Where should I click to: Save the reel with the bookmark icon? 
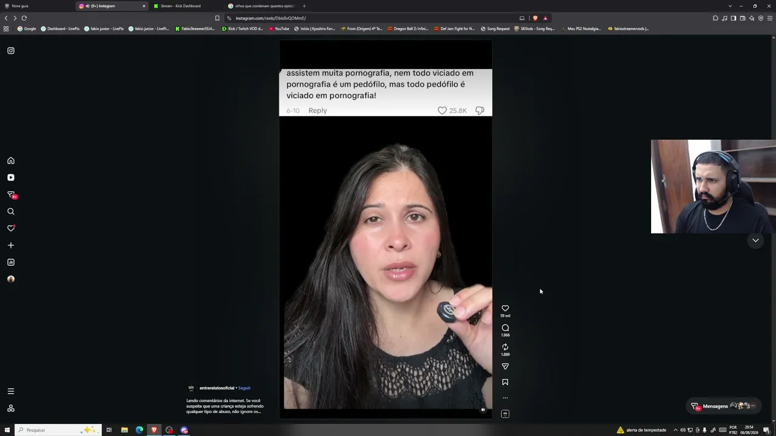(505, 382)
